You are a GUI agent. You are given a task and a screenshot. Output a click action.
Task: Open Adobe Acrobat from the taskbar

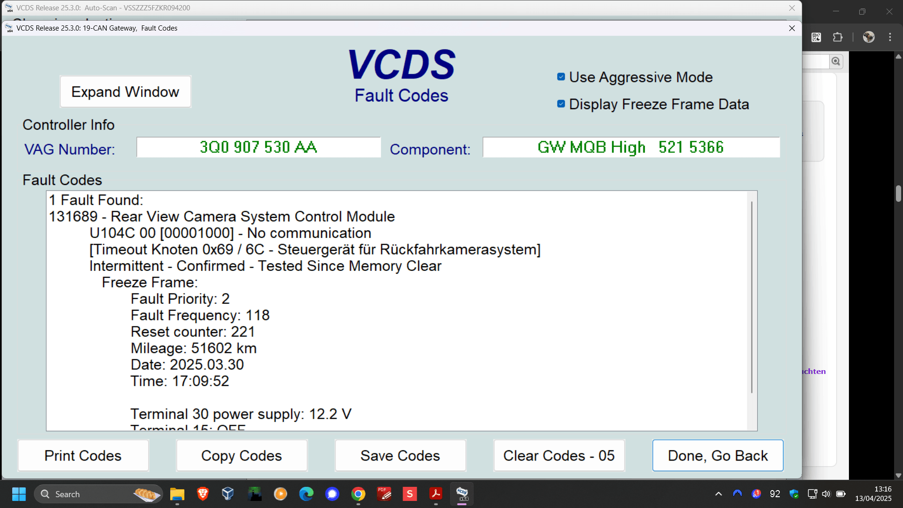[436, 494]
